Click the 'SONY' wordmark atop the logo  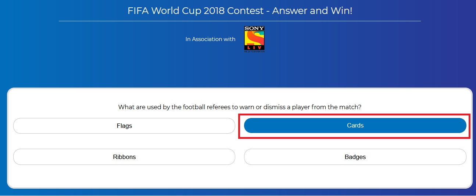[x=254, y=29]
